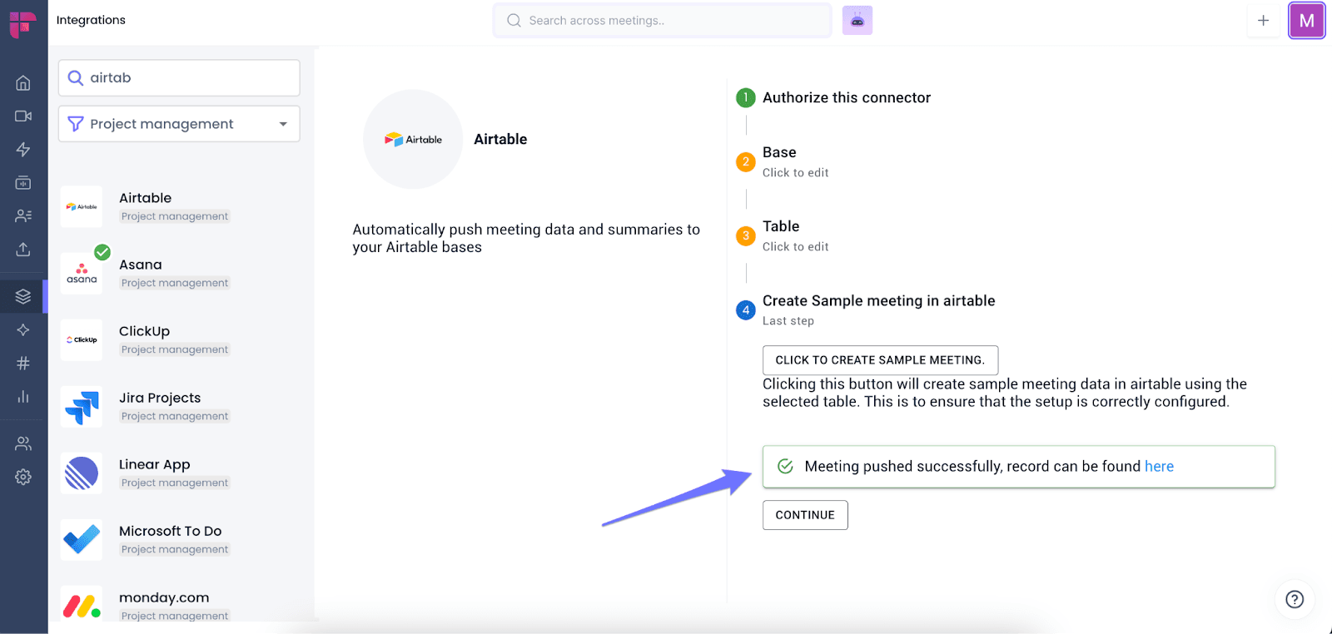Select the stacked layers integrations icon
The width and height of the screenshot is (1332, 634).
click(x=23, y=296)
